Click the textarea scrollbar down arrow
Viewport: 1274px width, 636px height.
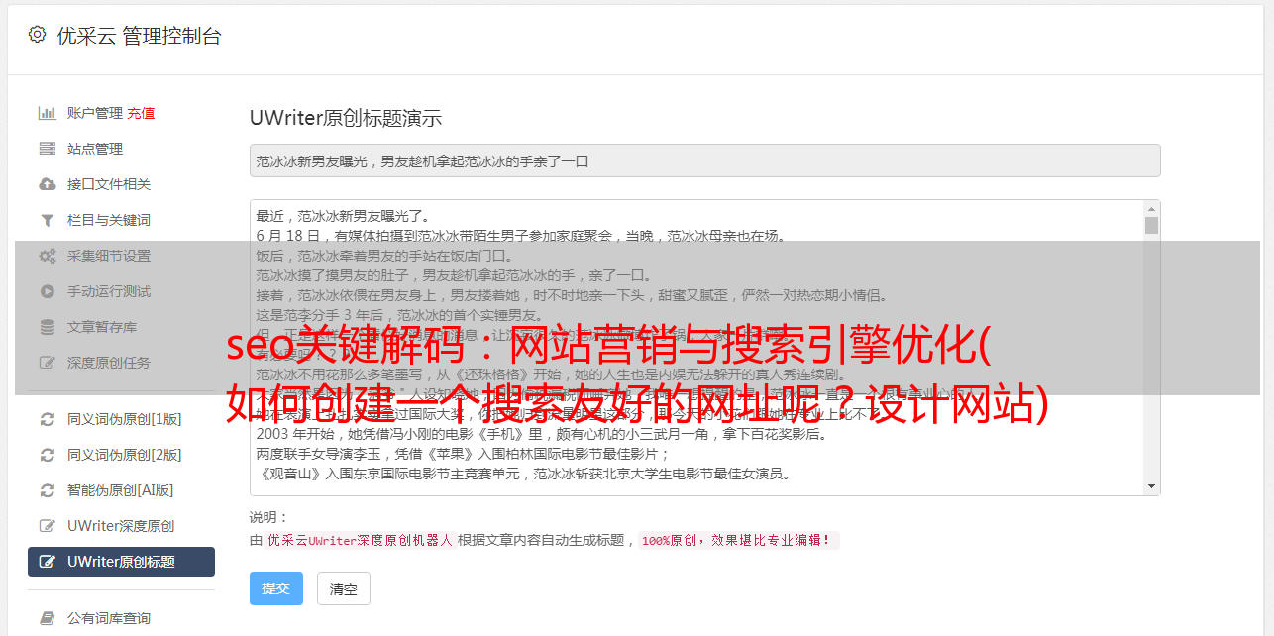pyautogui.click(x=1151, y=486)
